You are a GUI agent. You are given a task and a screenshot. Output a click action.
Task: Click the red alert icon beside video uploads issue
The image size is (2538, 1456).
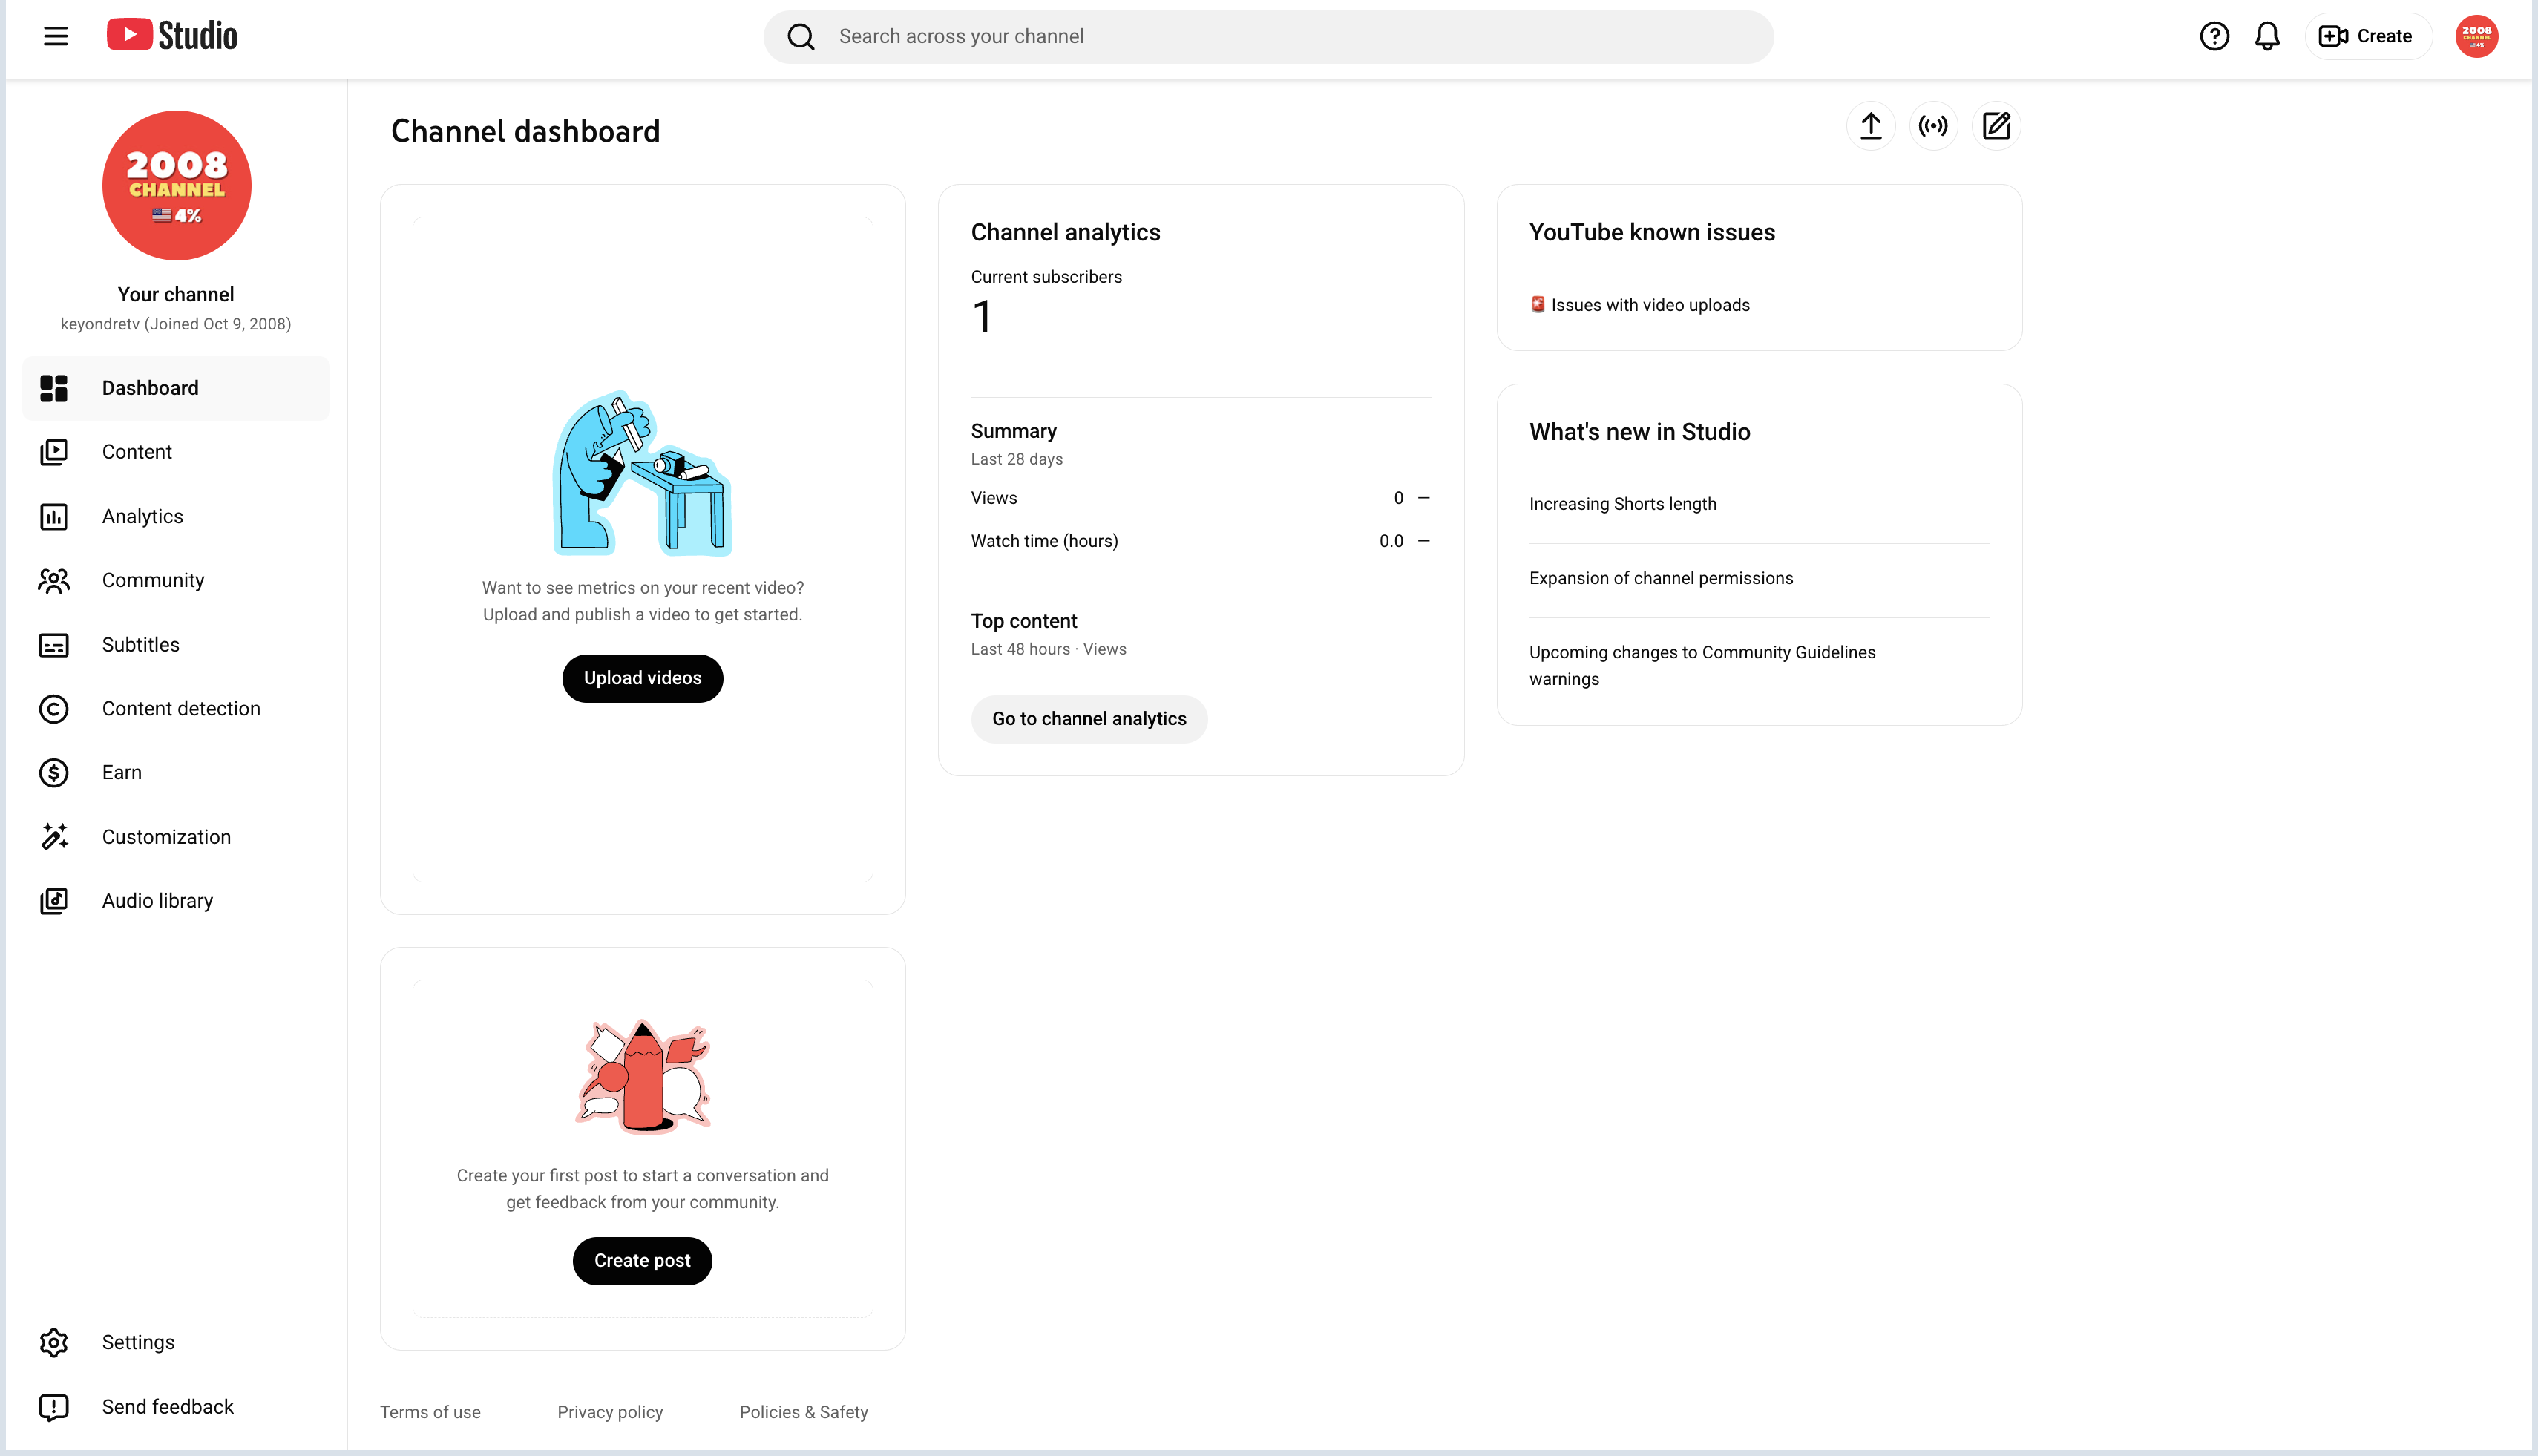point(1538,304)
